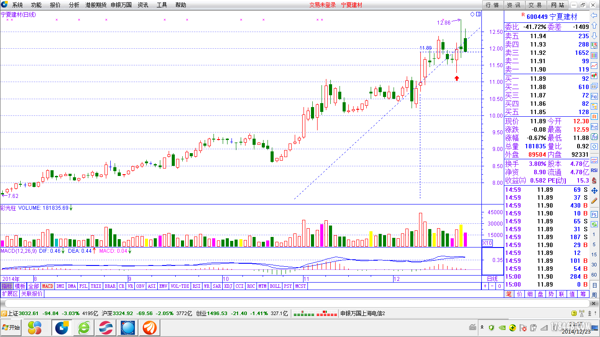Click the horizontal scrollbar below the indicators

[x=294, y=303]
